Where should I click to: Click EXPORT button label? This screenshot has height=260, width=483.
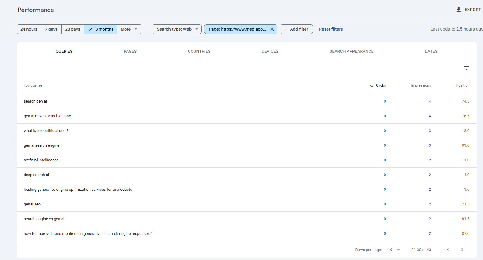pyautogui.click(x=472, y=10)
